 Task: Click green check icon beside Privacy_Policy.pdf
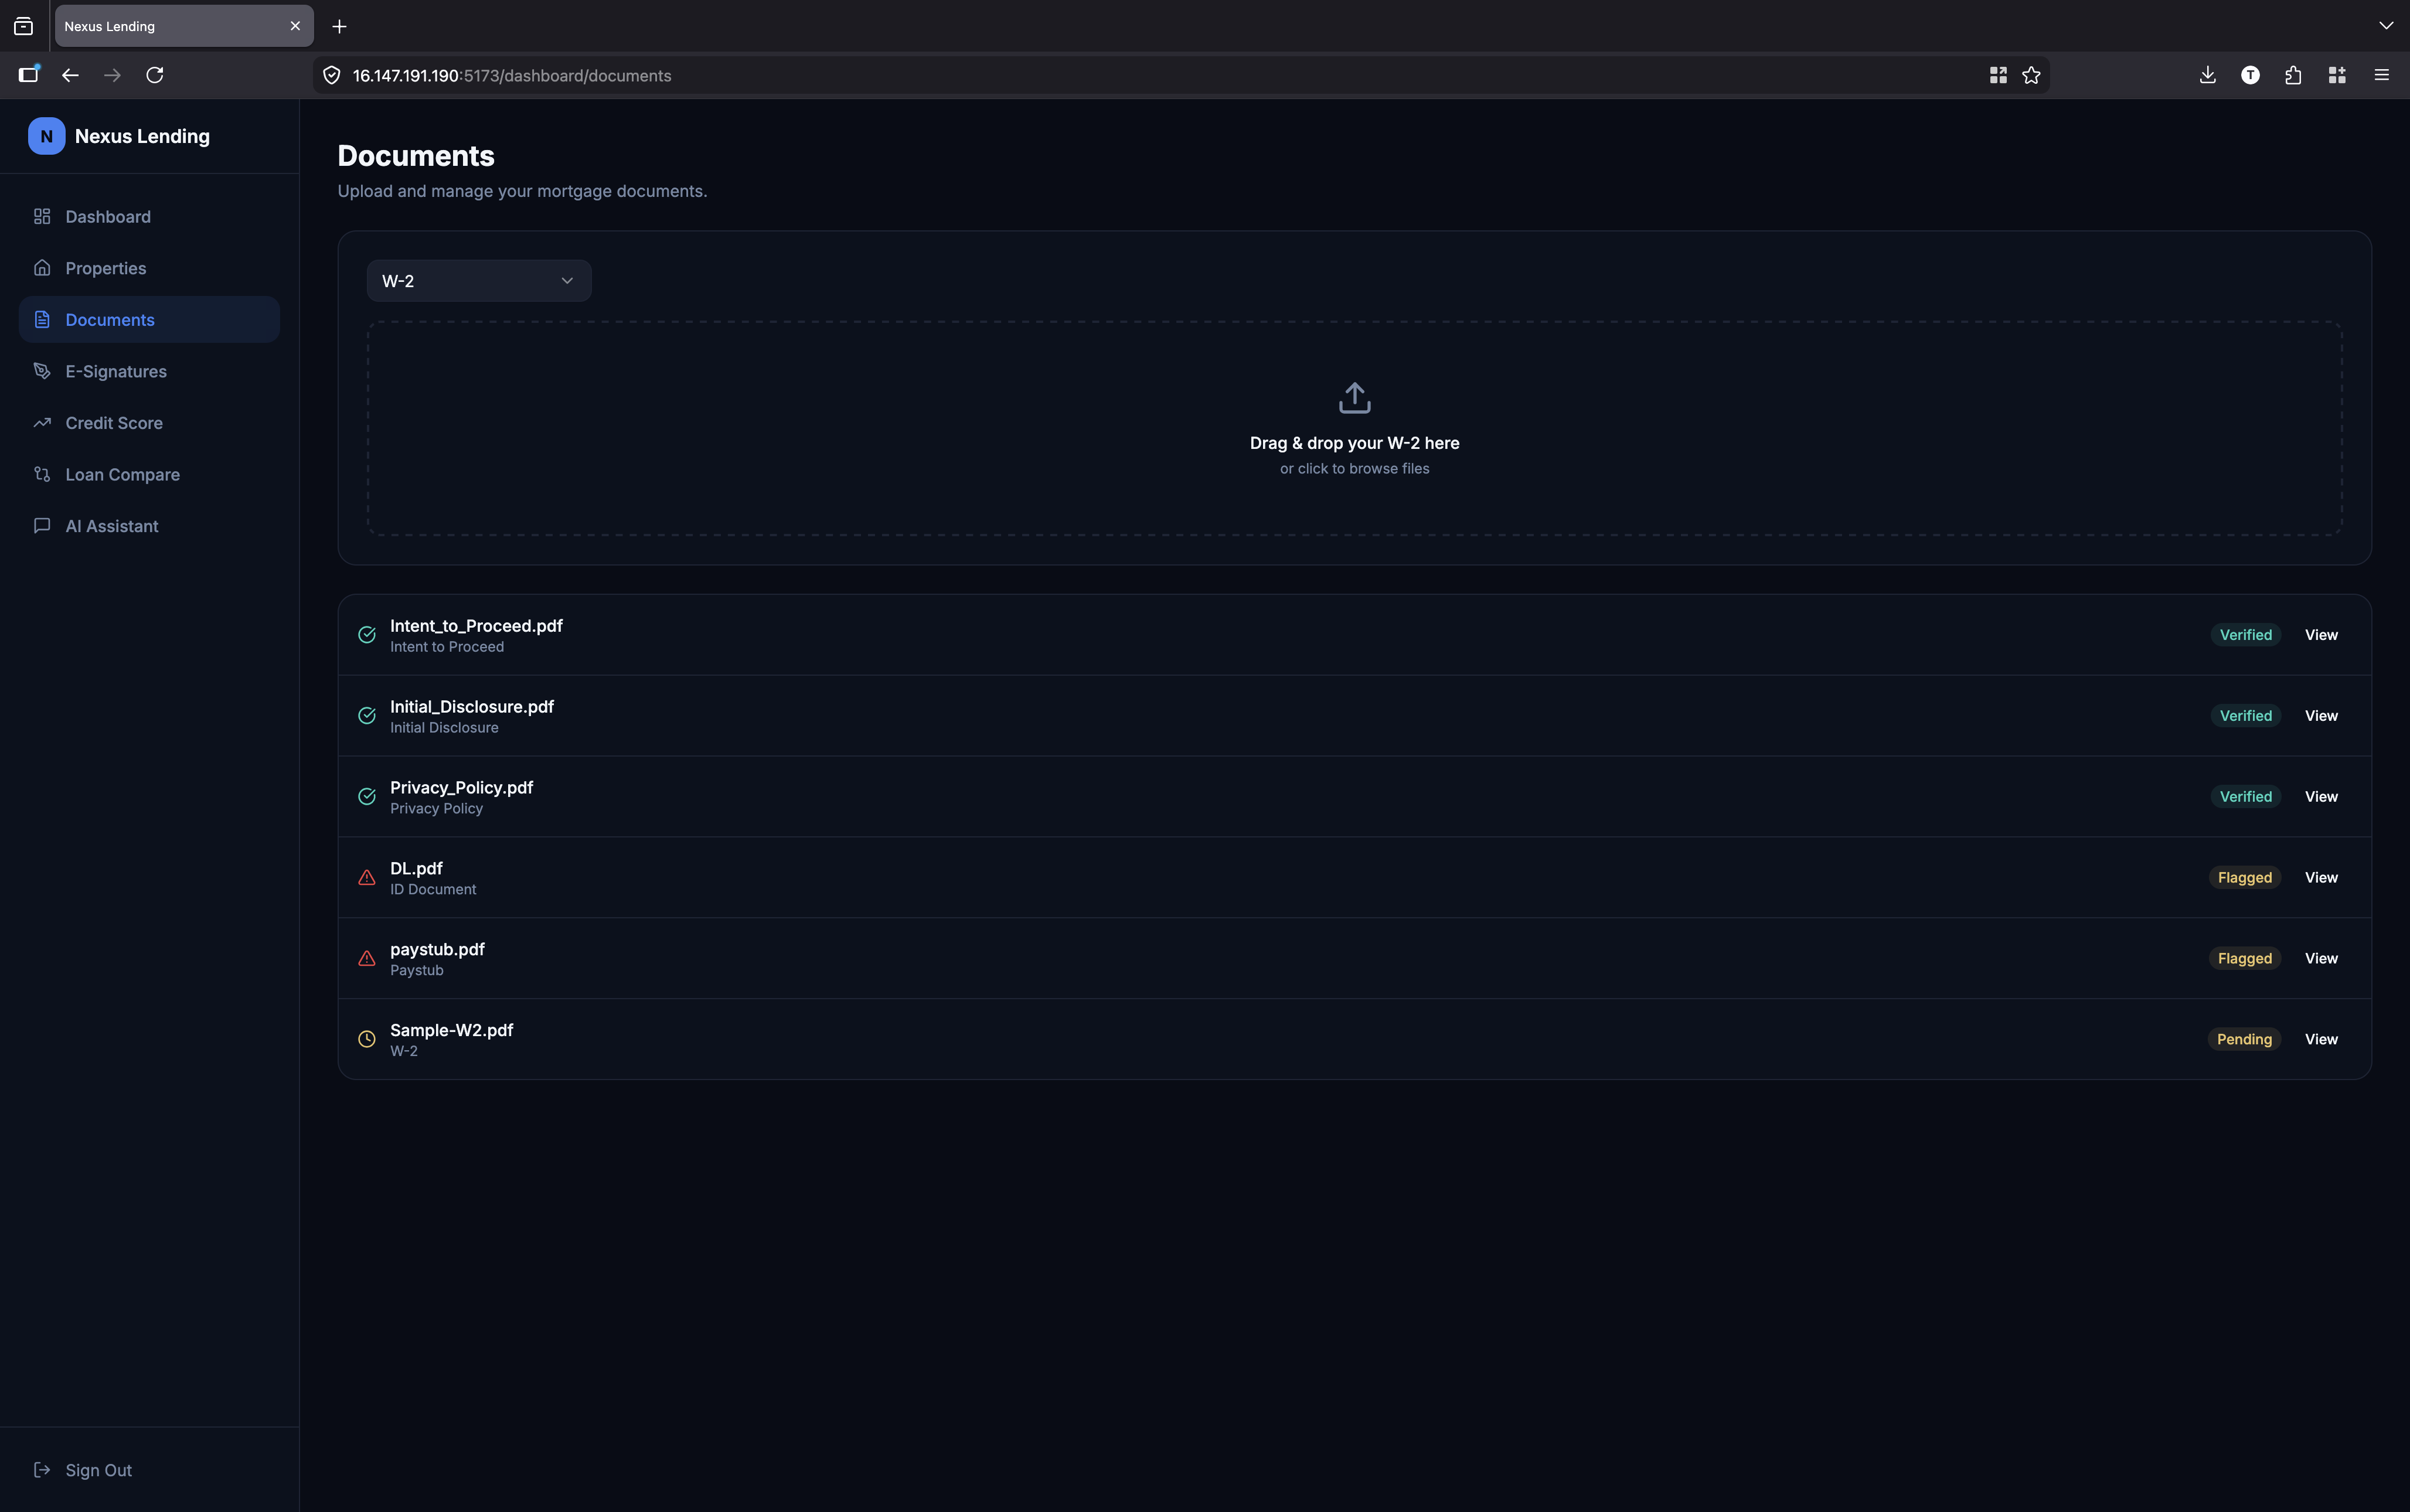pyautogui.click(x=367, y=797)
